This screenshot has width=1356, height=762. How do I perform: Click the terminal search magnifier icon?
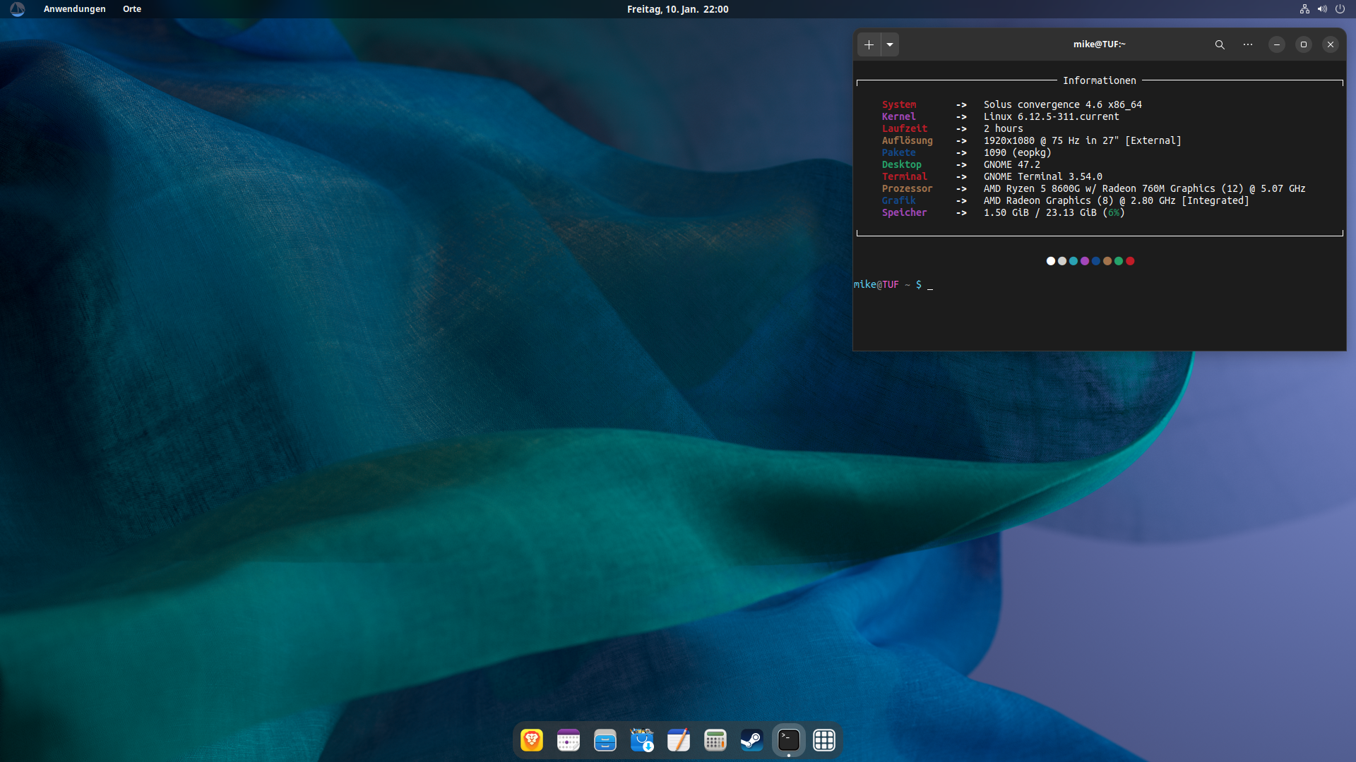pyautogui.click(x=1219, y=44)
